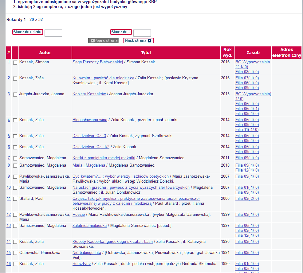Click the Poprz. strona previous page button
The image size is (303, 273).
tap(103, 41)
